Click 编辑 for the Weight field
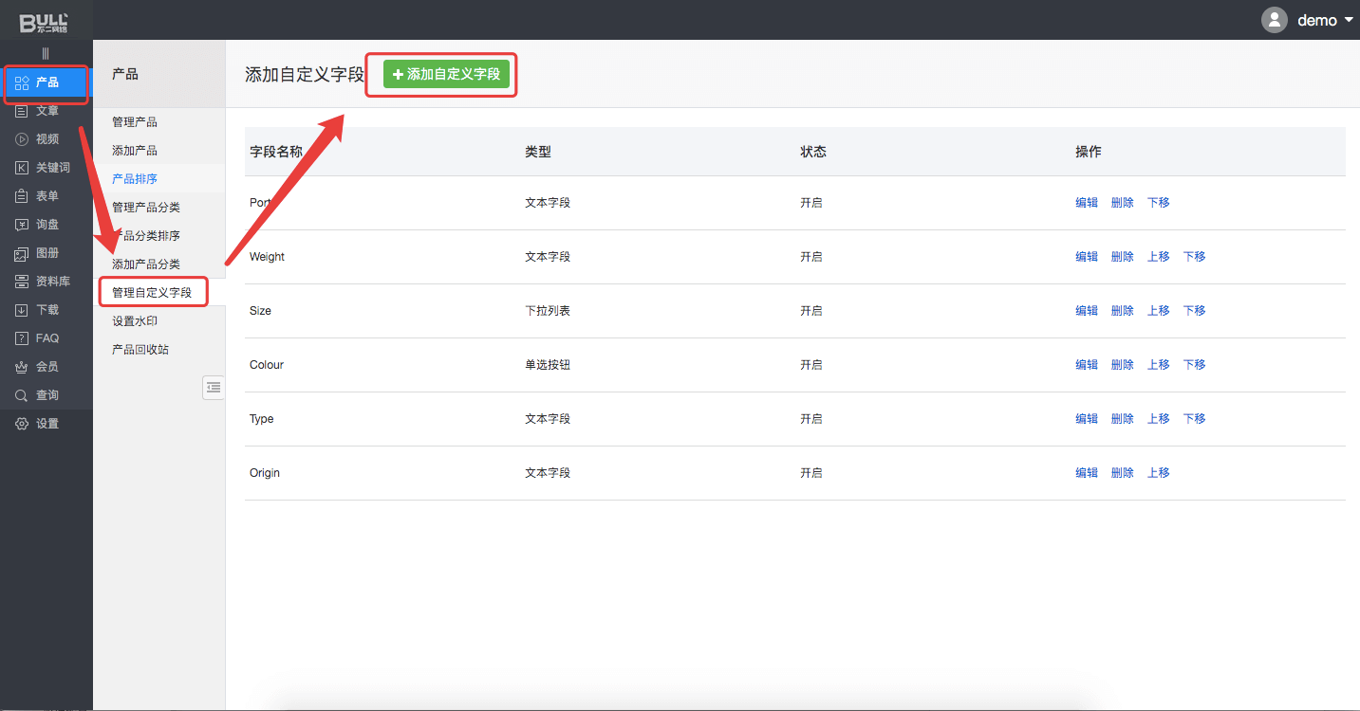This screenshot has width=1360, height=711. click(x=1087, y=257)
